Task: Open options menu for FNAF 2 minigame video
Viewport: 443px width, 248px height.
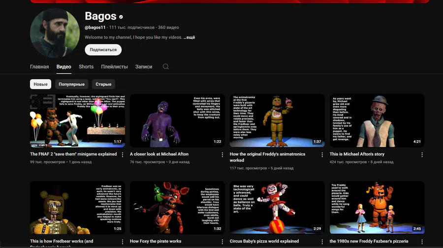Action: tap(123, 155)
